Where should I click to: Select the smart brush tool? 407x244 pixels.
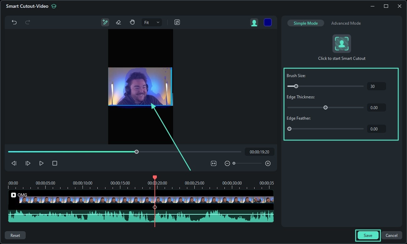pyautogui.click(x=105, y=22)
